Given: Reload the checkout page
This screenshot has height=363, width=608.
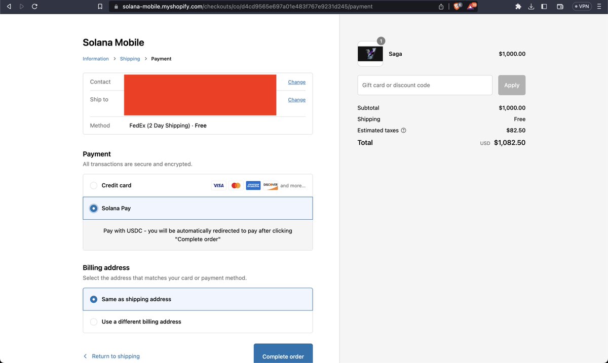Looking at the screenshot, I should (34, 7).
